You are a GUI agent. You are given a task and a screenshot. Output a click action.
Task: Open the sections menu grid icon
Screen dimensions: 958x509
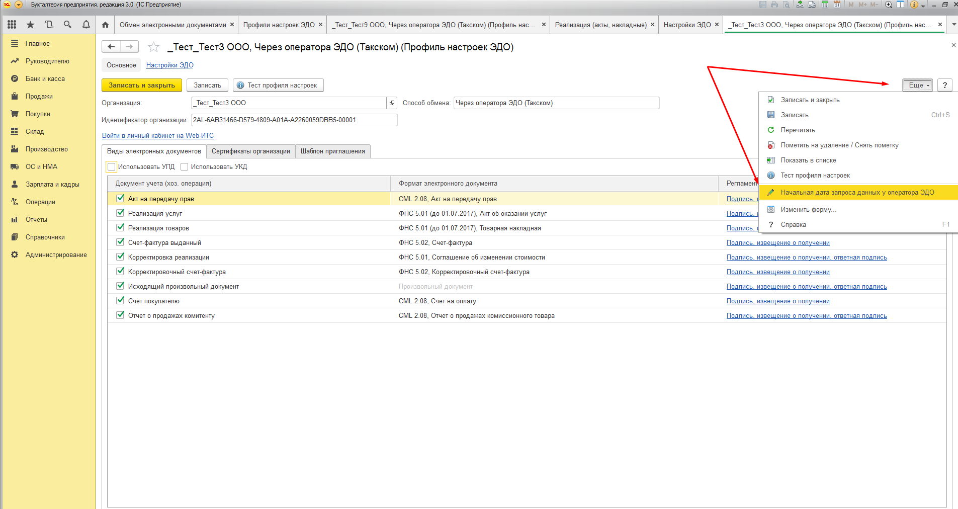12,25
